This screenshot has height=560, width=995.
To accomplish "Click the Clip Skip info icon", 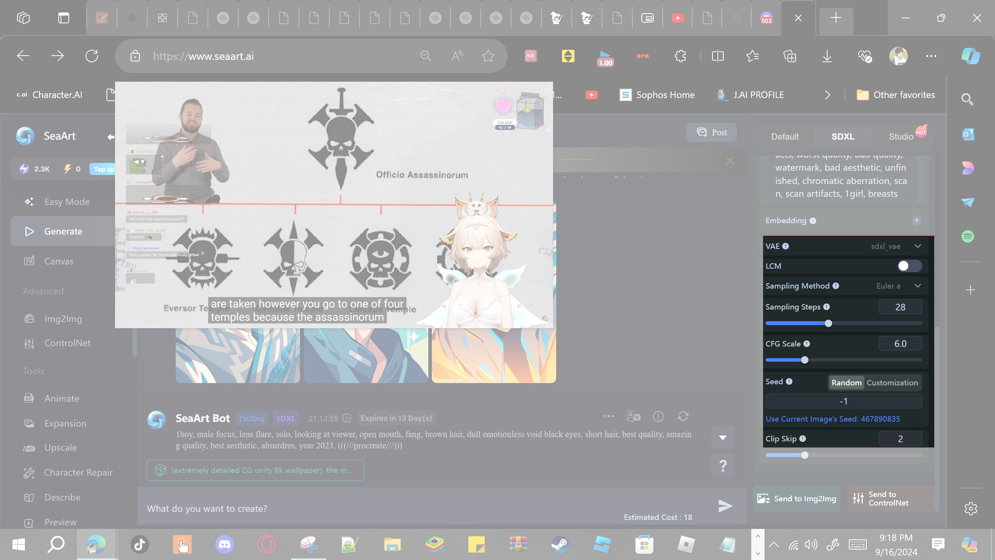I will 803,439.
